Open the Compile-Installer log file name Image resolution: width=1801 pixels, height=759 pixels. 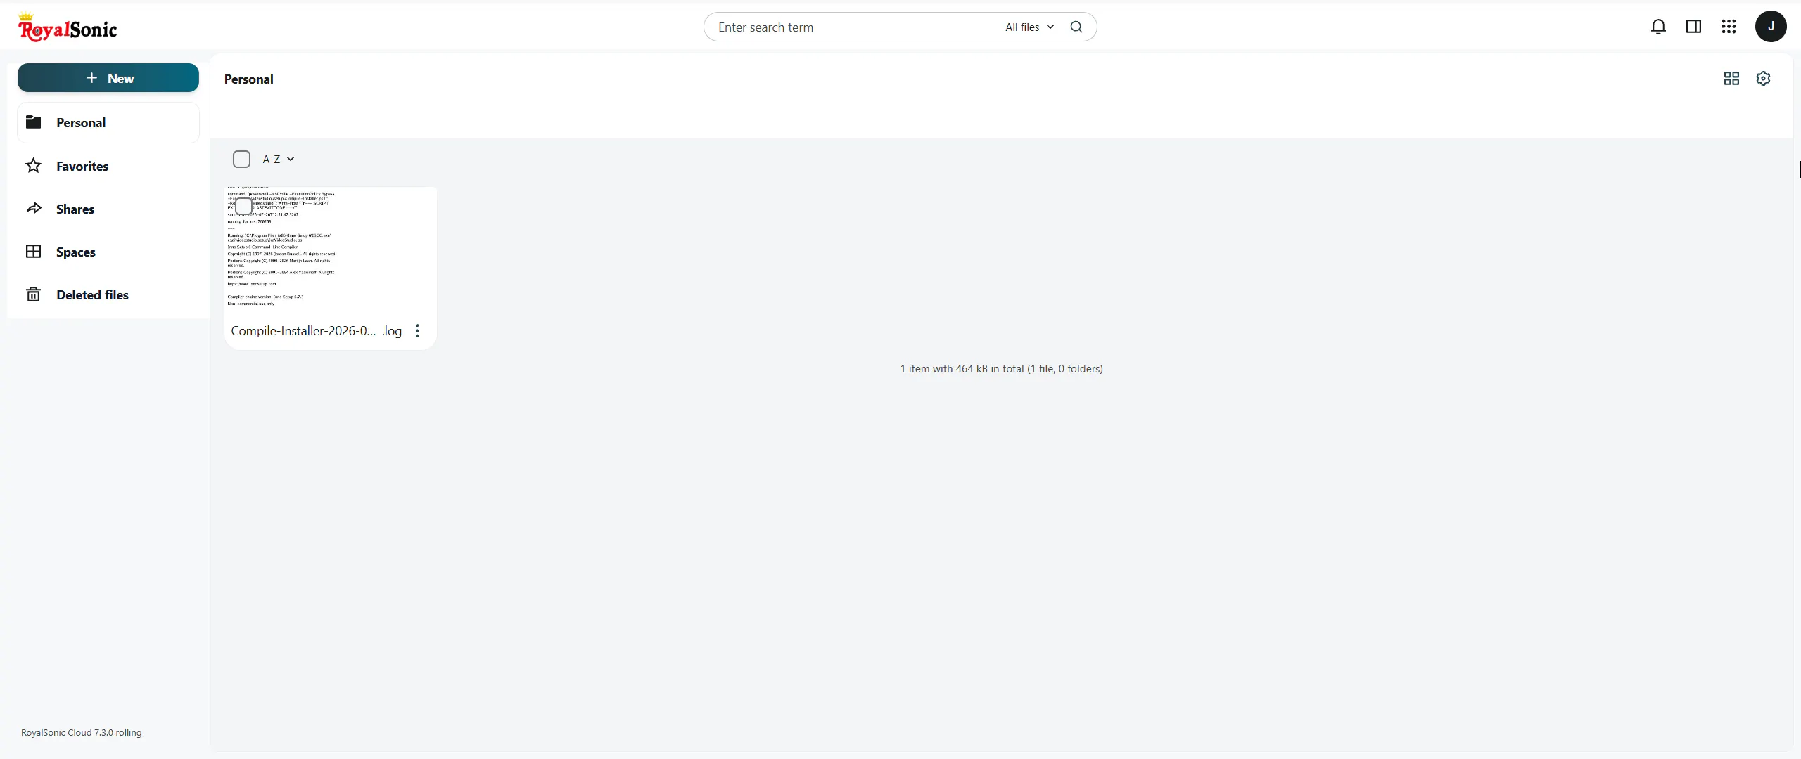[316, 331]
